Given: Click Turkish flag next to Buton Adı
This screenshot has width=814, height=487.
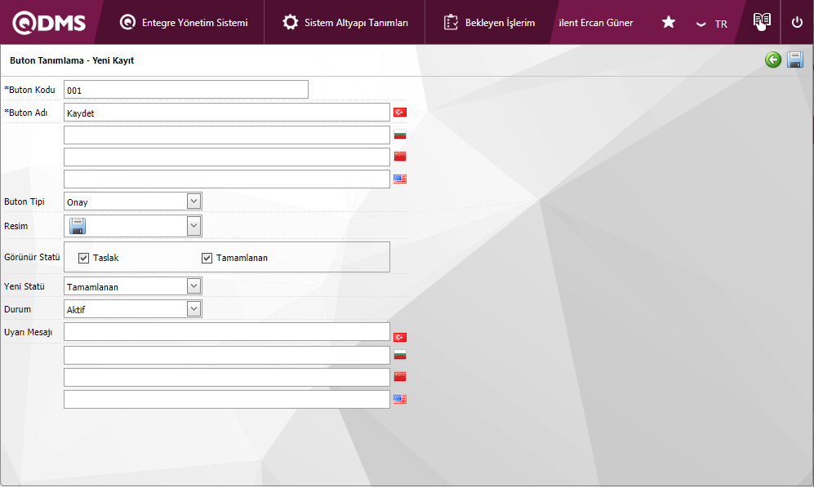Looking at the screenshot, I should point(400,112).
